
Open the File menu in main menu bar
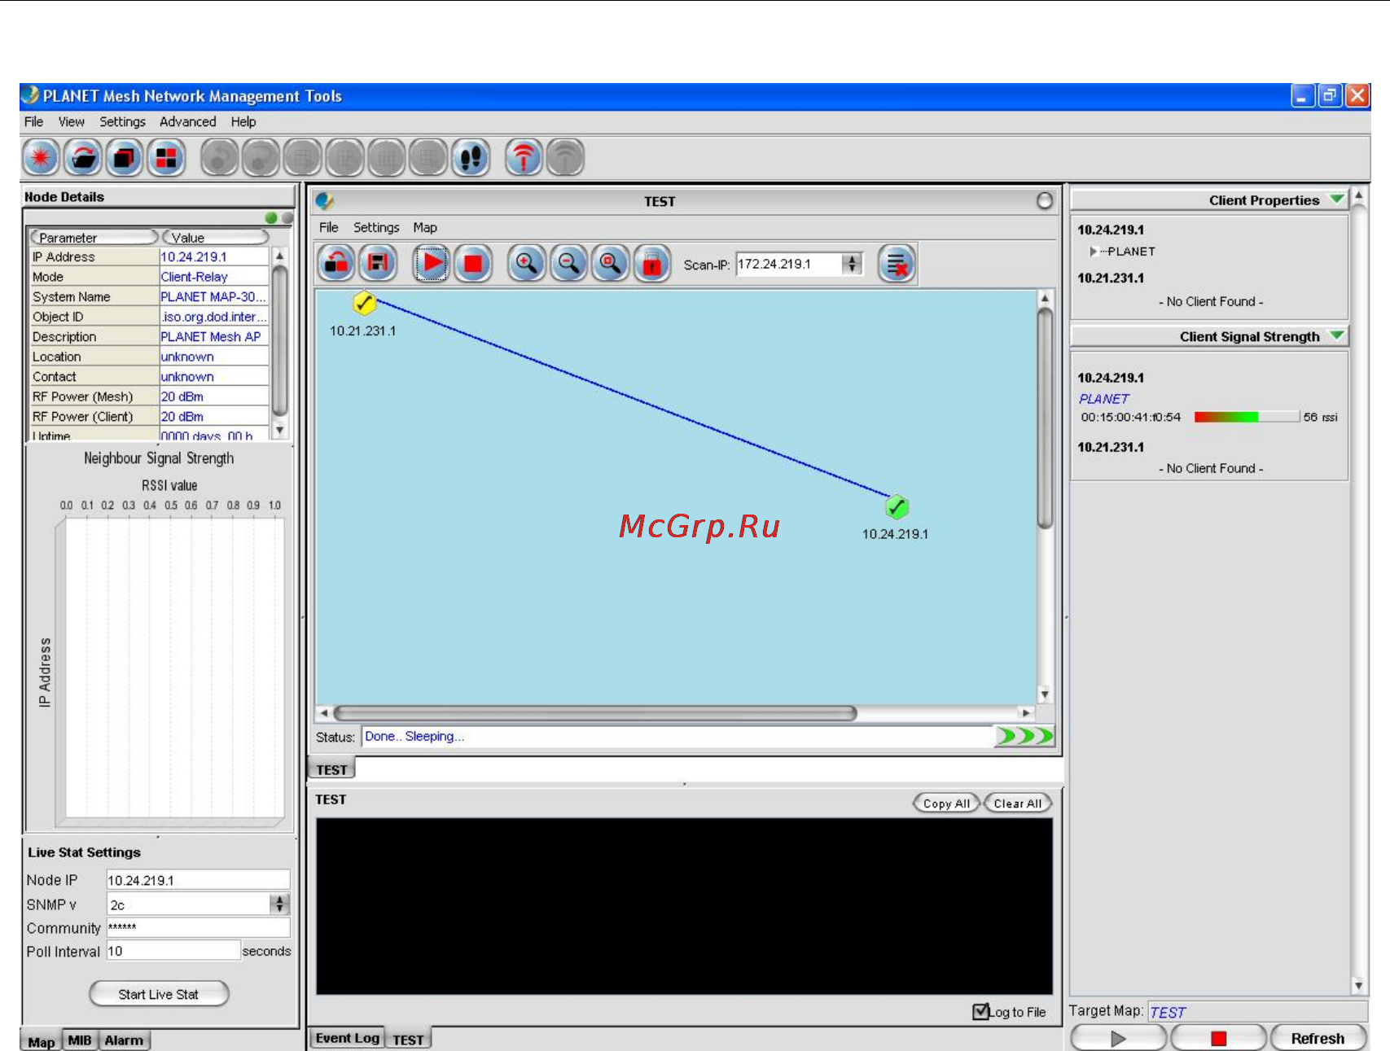click(x=34, y=121)
